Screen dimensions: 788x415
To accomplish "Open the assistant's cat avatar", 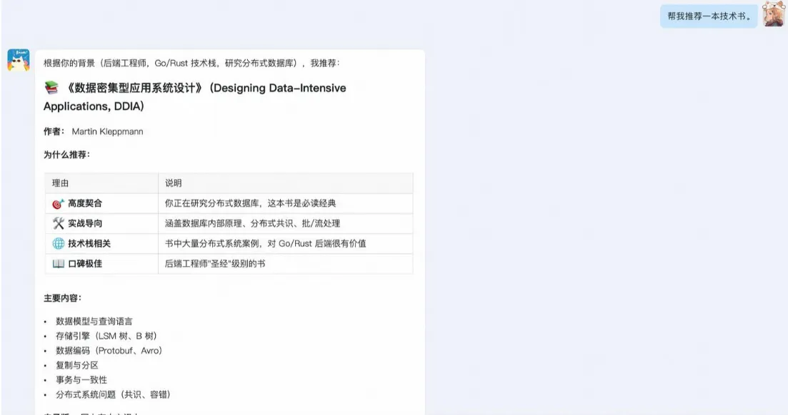I will click(x=19, y=60).
